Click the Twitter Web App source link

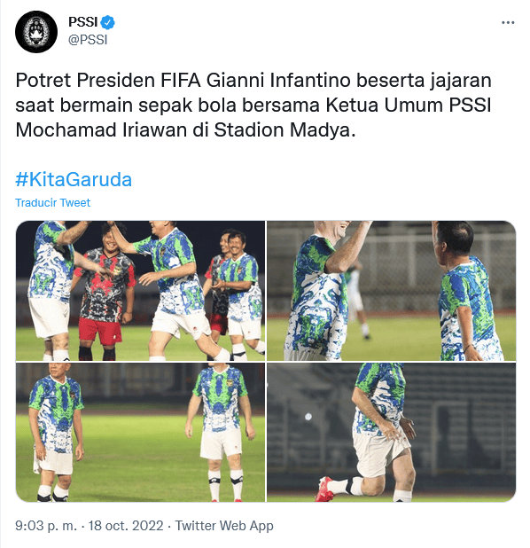tap(224, 526)
